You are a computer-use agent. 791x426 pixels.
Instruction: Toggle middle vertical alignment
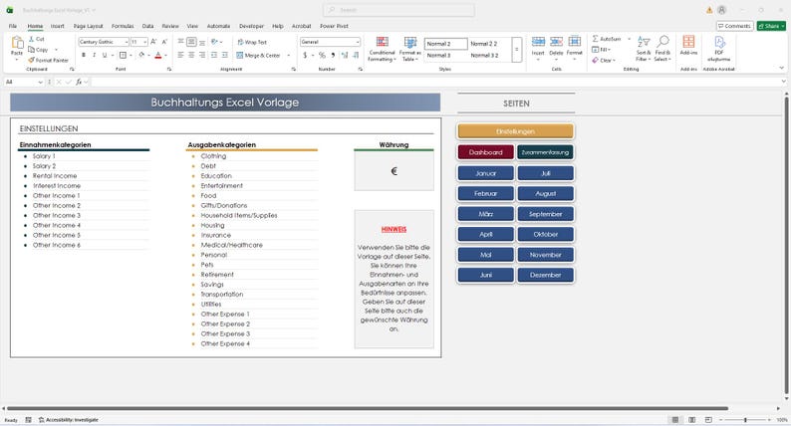coord(191,42)
